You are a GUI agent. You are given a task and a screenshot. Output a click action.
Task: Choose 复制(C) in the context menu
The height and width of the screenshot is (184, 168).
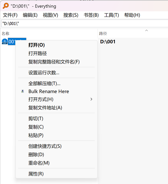56,127
